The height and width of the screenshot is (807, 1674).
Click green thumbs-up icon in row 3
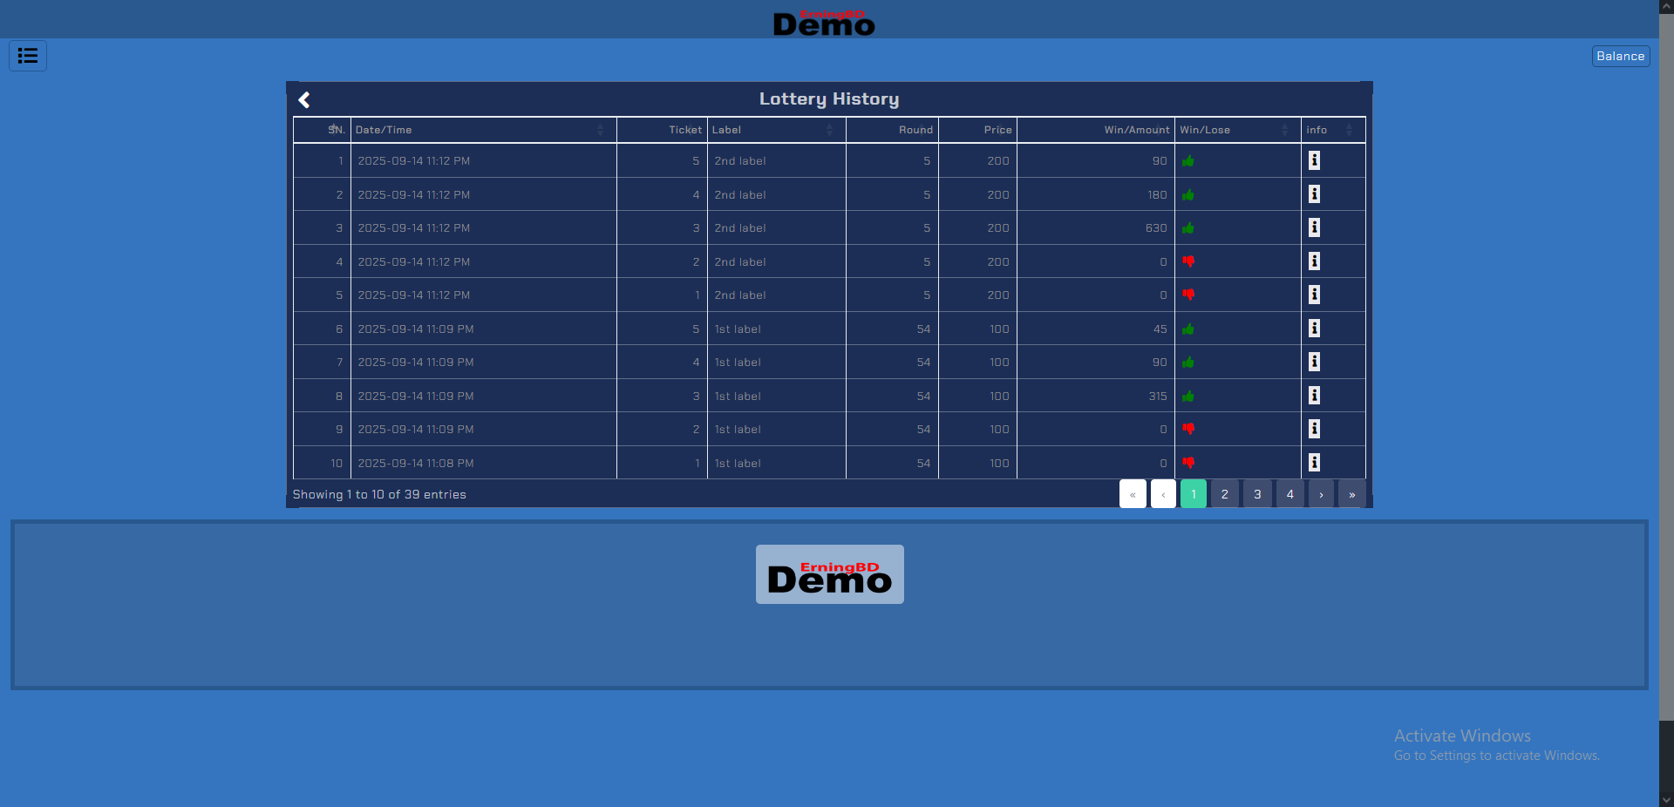[x=1188, y=228]
